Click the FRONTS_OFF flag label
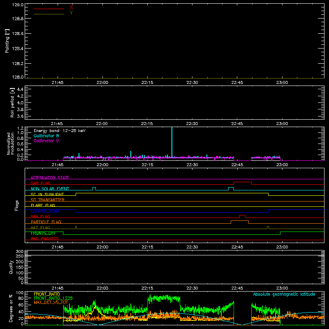This screenshot has width=329, height=329. (43, 233)
